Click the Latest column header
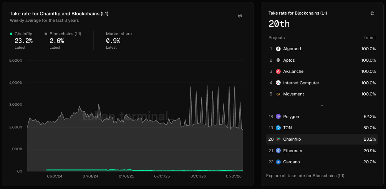Image resolution: width=386 pixels, height=189 pixels. 369,38
